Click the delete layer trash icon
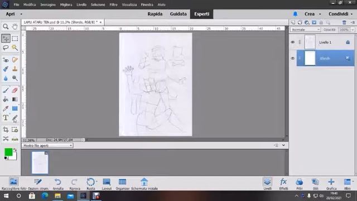357x201 pixels. [x=344, y=22]
